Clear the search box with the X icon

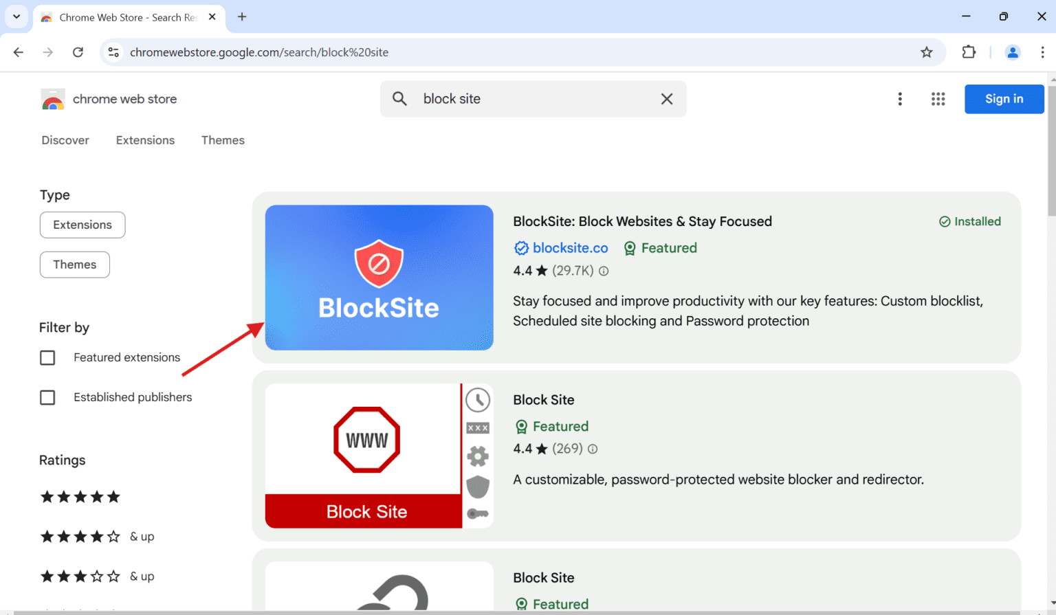pos(666,99)
